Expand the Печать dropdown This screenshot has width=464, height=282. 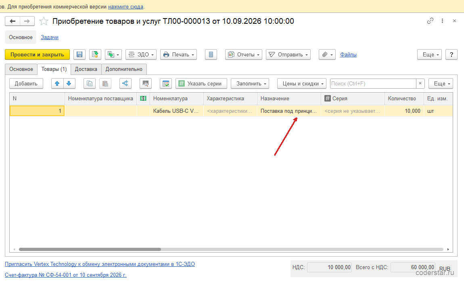178,54
